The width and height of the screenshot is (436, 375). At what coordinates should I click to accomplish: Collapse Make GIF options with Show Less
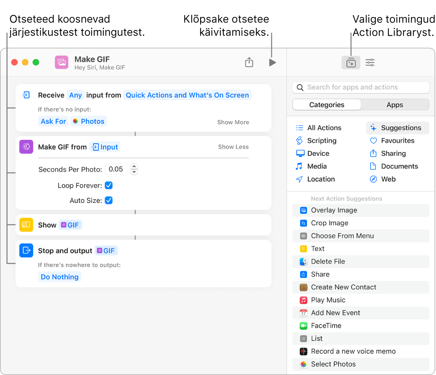[x=233, y=147]
